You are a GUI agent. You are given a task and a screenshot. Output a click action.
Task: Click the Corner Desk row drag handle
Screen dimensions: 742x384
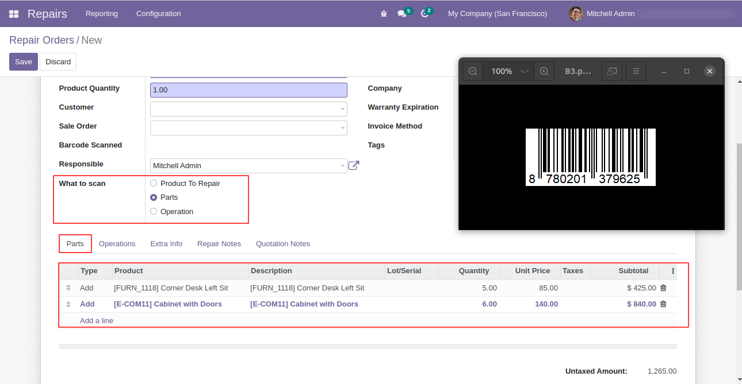point(68,288)
